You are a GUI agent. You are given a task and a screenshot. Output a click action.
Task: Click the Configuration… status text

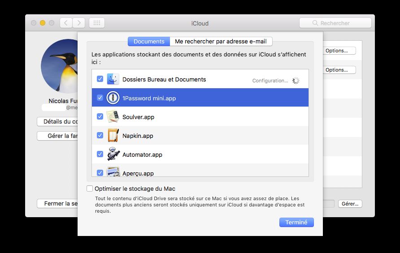point(270,81)
